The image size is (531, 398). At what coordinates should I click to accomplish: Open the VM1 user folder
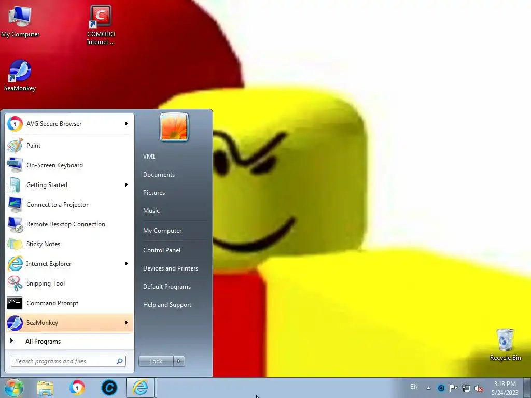point(149,157)
